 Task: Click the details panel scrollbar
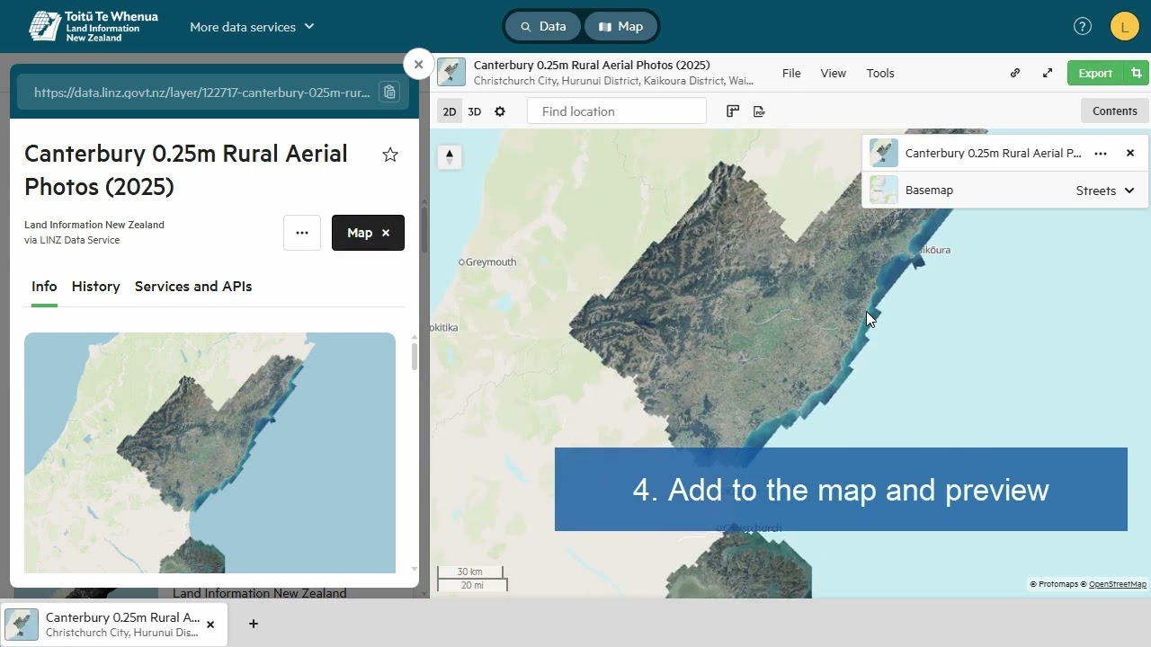pyautogui.click(x=414, y=356)
